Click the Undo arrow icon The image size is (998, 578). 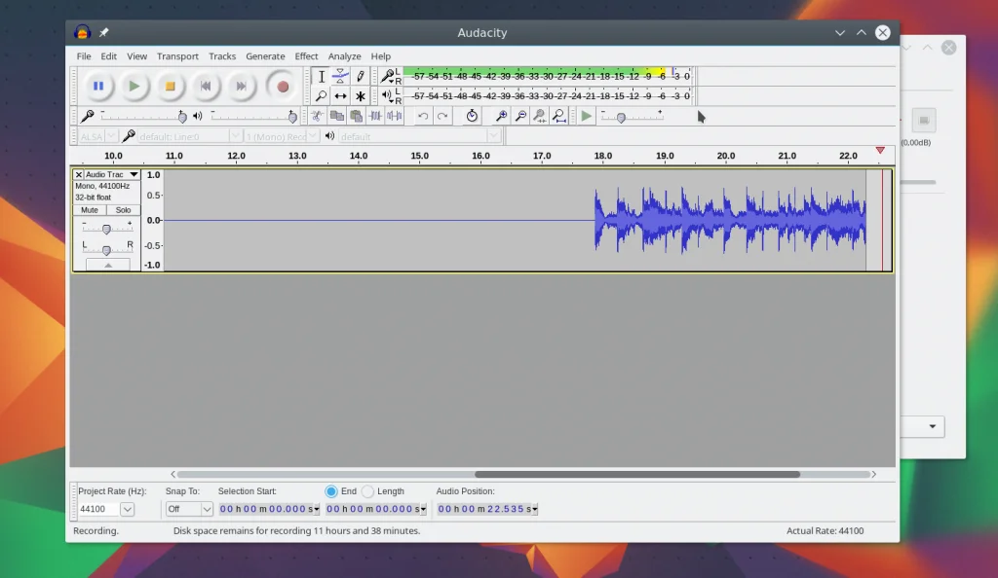point(423,116)
